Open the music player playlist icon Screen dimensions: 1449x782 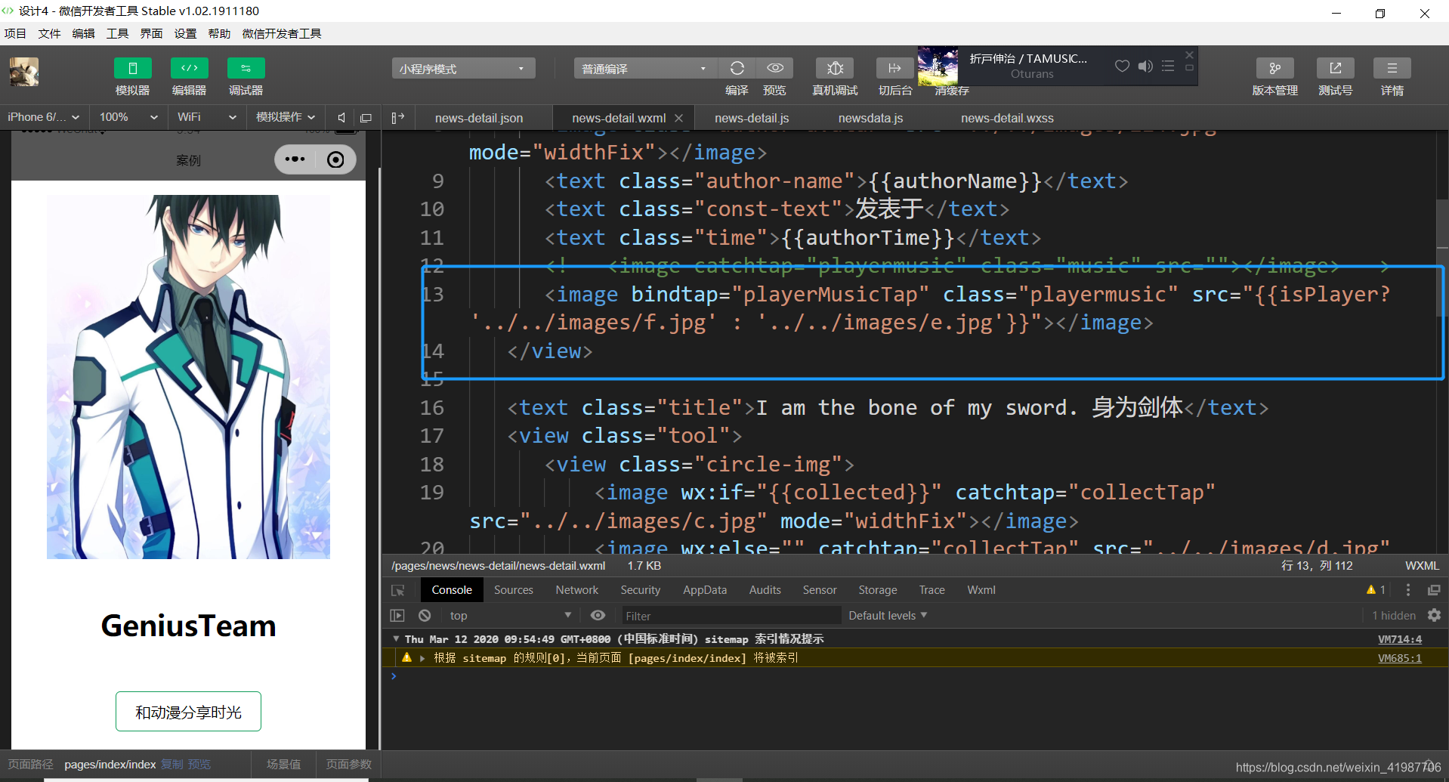(1168, 66)
